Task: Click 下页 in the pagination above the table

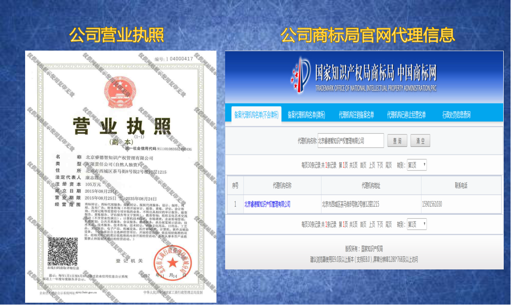Action: coord(380,165)
